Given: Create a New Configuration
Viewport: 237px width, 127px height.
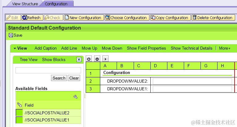Looking at the screenshot, I should (x=84, y=18).
